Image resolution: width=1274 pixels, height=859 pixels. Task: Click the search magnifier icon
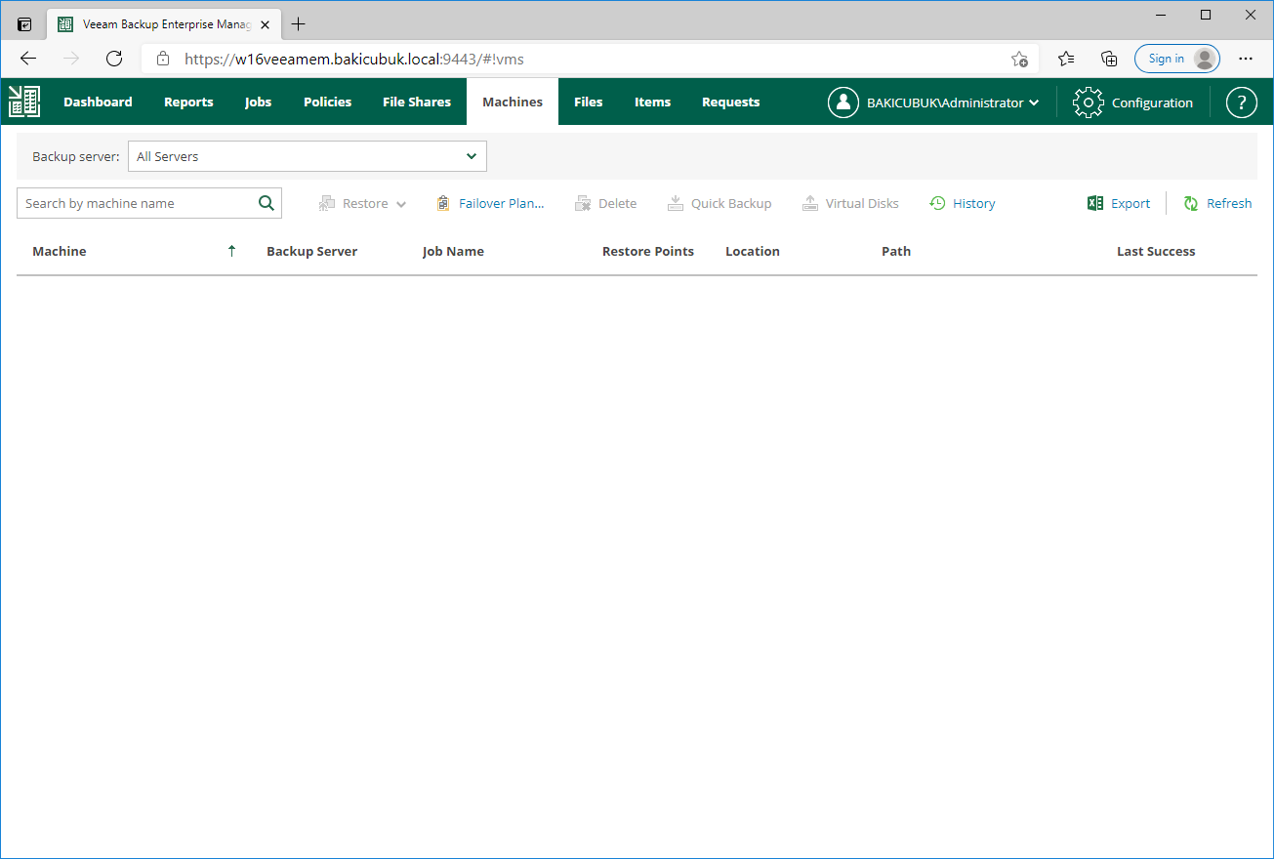(x=267, y=203)
